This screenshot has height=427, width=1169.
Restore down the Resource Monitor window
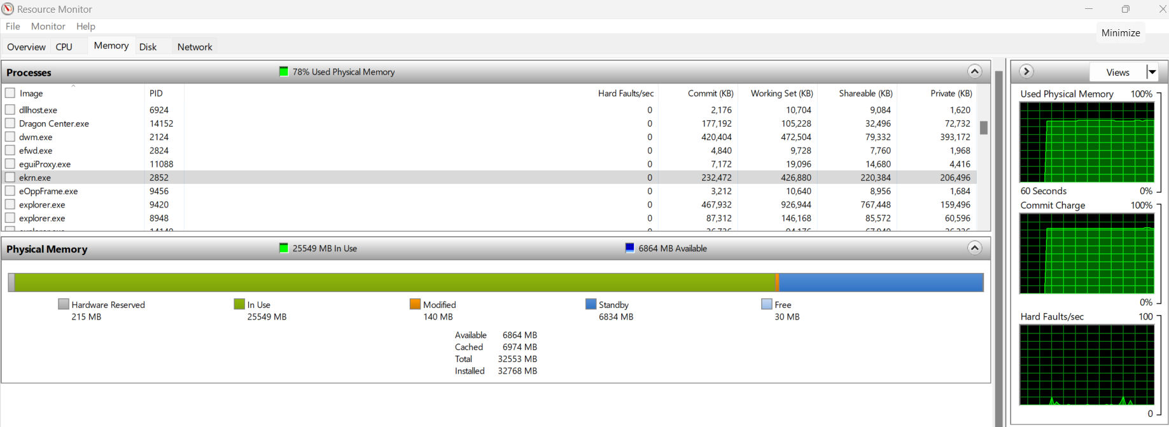click(x=1126, y=9)
